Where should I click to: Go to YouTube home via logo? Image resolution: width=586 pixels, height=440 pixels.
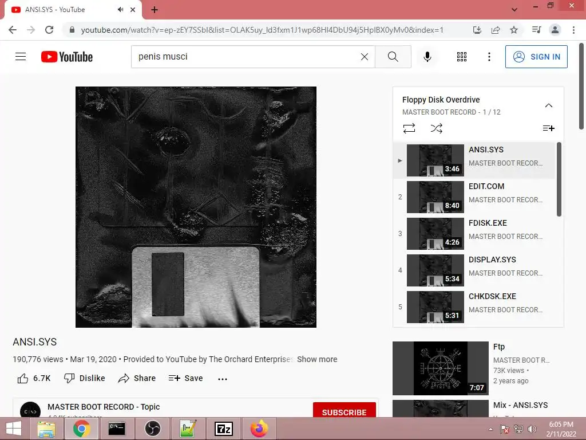pyautogui.click(x=67, y=57)
